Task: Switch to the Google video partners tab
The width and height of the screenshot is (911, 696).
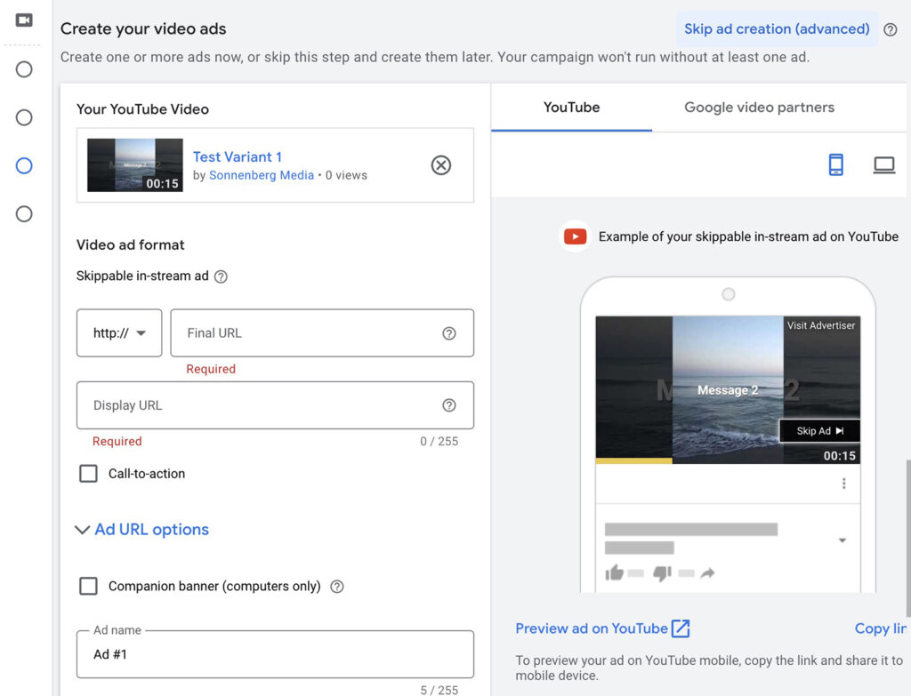Action: [759, 107]
